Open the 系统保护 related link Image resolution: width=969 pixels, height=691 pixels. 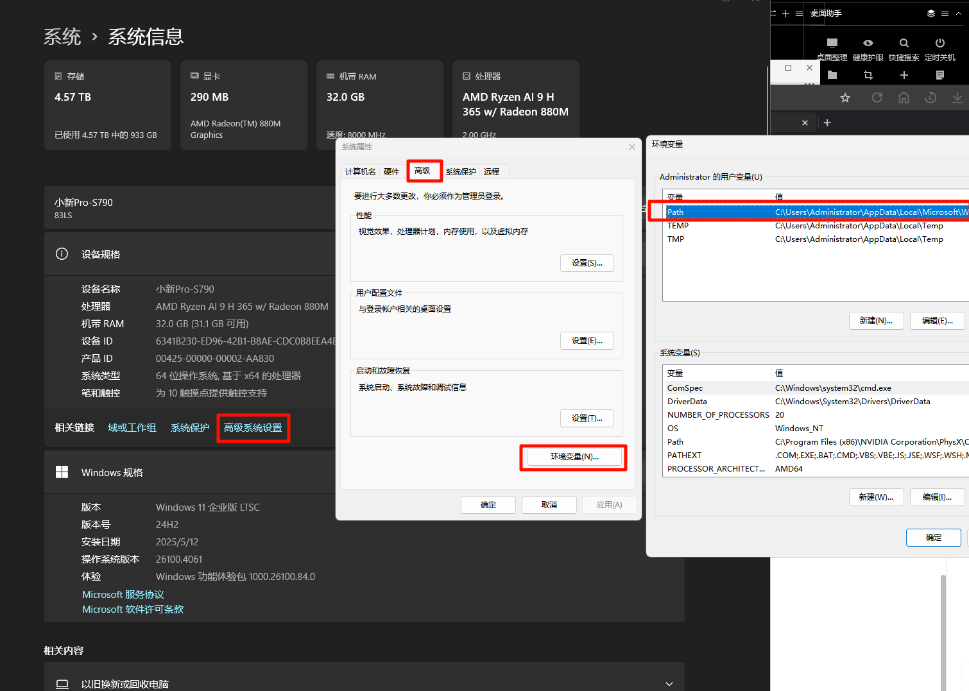click(190, 427)
